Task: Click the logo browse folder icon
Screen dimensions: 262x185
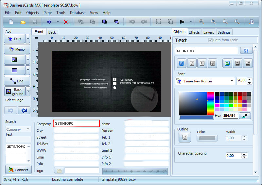Action: [59, 171]
